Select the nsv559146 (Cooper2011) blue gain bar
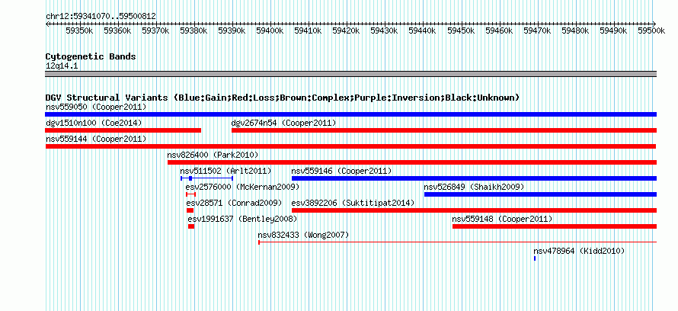678x311 pixels. tap(475, 178)
